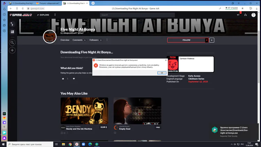This screenshot has width=261, height=147.
Task: Click the gamejolt.com address field
Action: pos(37,8)
